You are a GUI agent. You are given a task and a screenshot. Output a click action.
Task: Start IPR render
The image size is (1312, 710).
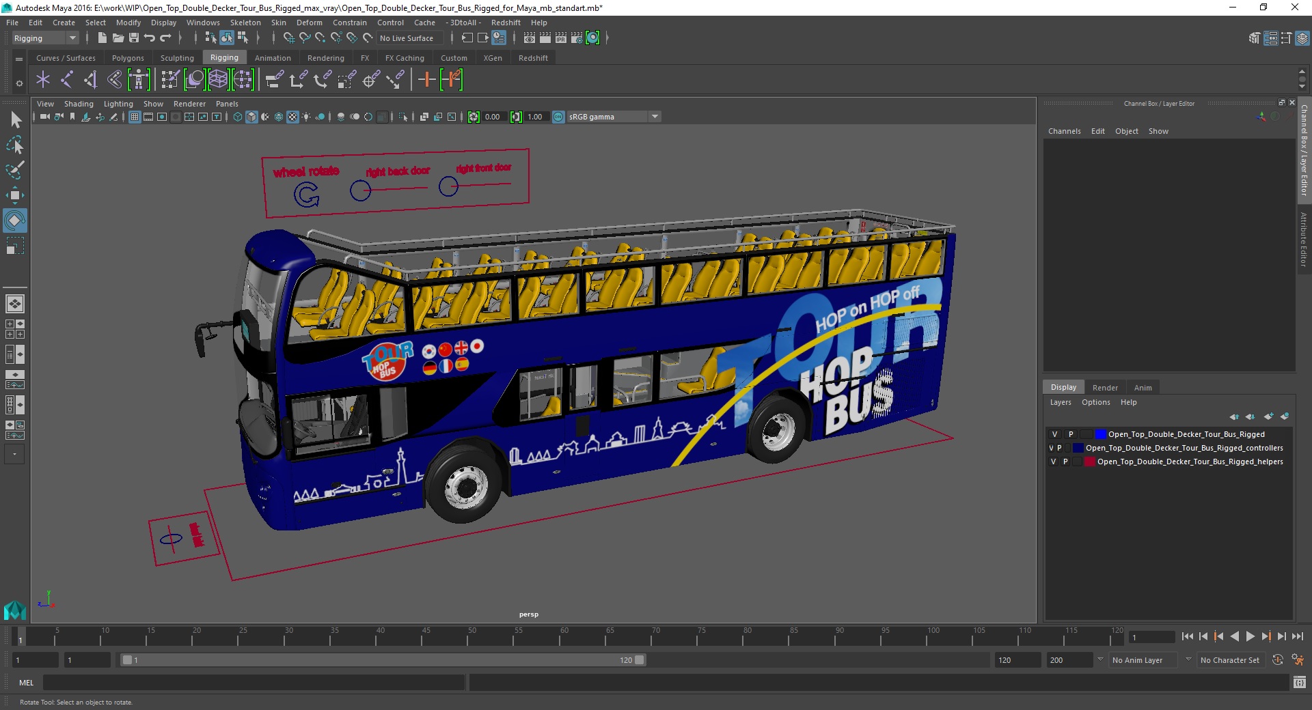click(x=561, y=38)
